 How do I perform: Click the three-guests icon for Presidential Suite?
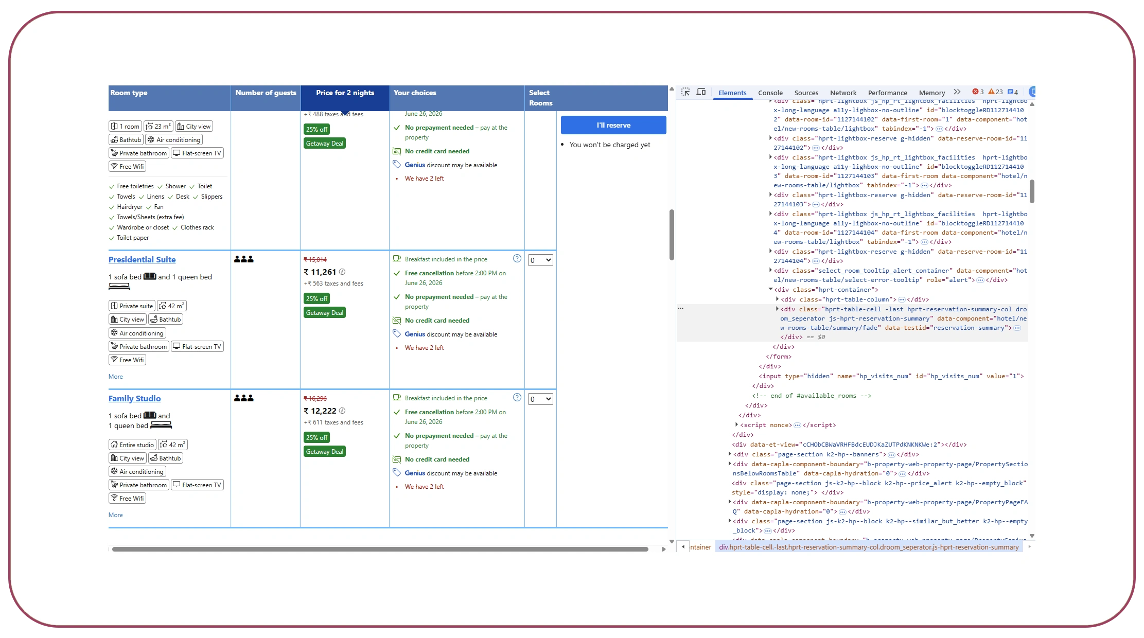[244, 259]
